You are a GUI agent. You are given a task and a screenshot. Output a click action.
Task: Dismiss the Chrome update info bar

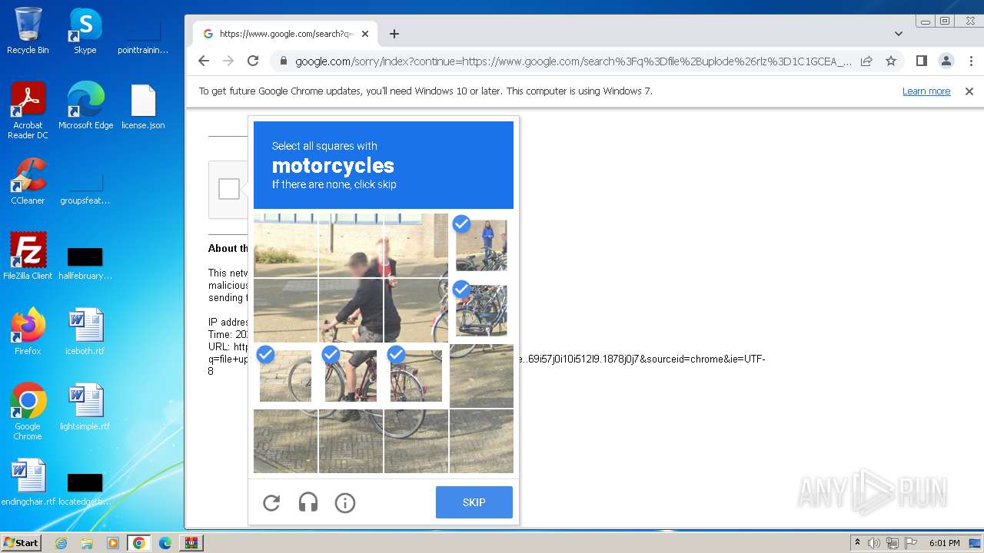coord(969,91)
